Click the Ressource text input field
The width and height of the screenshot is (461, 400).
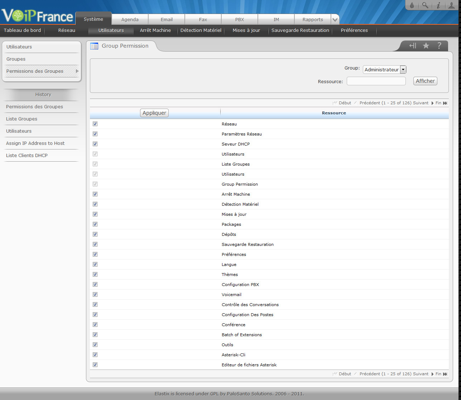(x=376, y=81)
